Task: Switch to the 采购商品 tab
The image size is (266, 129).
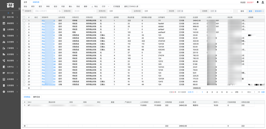Action: (x=27, y=97)
